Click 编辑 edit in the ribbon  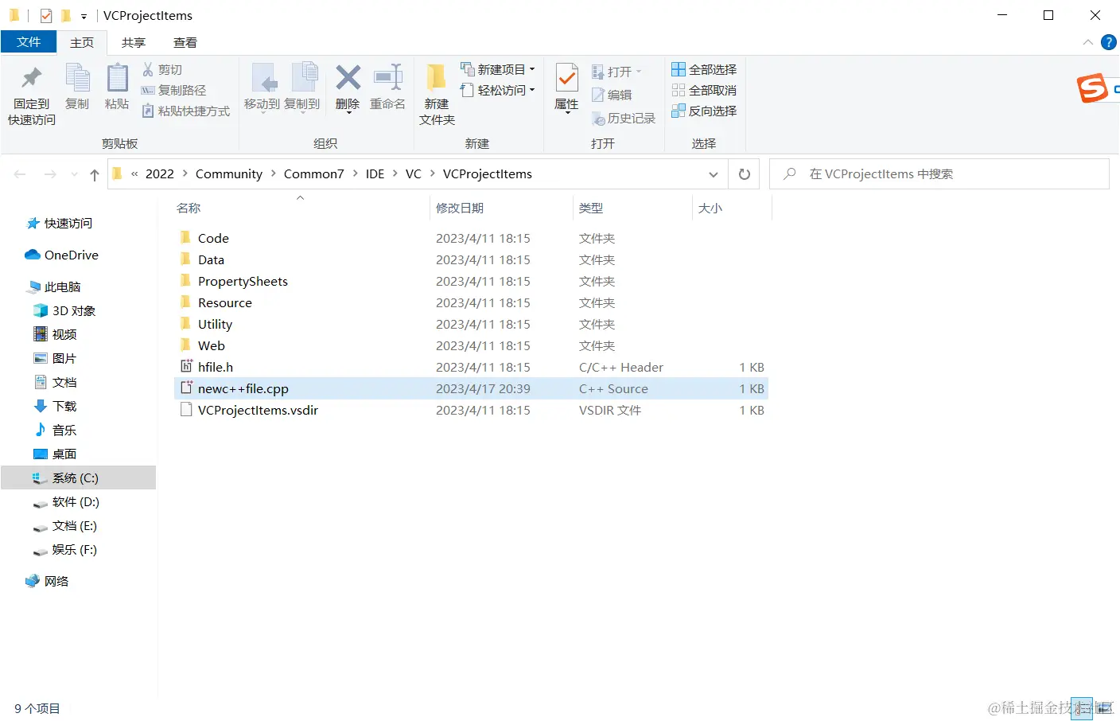tap(612, 95)
